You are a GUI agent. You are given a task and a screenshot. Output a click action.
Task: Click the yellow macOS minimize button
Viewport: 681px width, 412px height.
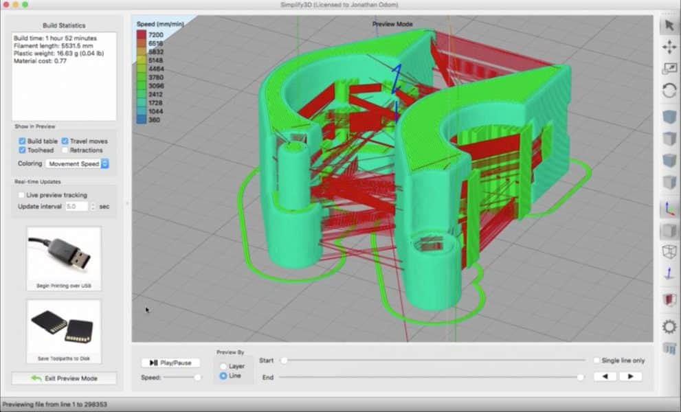[16, 4]
